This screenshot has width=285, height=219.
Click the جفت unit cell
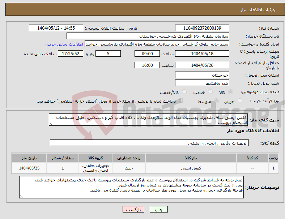(x=129, y=168)
